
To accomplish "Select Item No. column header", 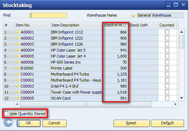I will coord(32,25).
